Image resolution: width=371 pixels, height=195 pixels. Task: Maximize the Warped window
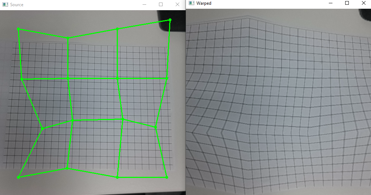(x=347, y=3)
